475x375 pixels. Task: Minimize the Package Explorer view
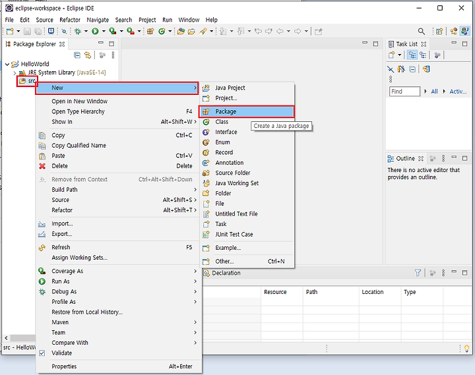101,43
